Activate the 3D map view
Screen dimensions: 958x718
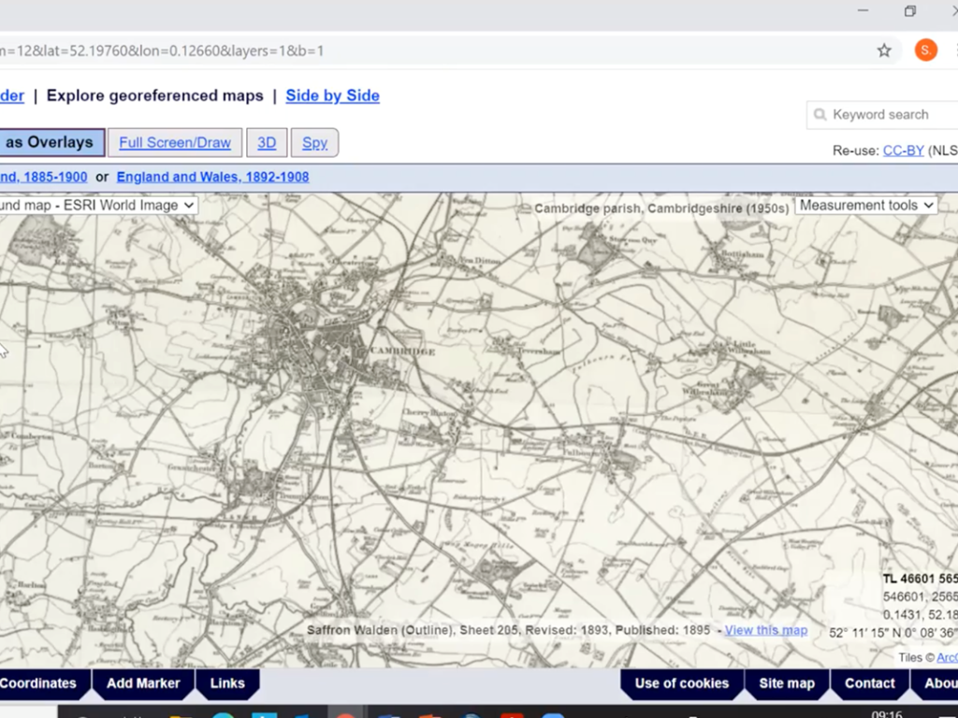267,143
